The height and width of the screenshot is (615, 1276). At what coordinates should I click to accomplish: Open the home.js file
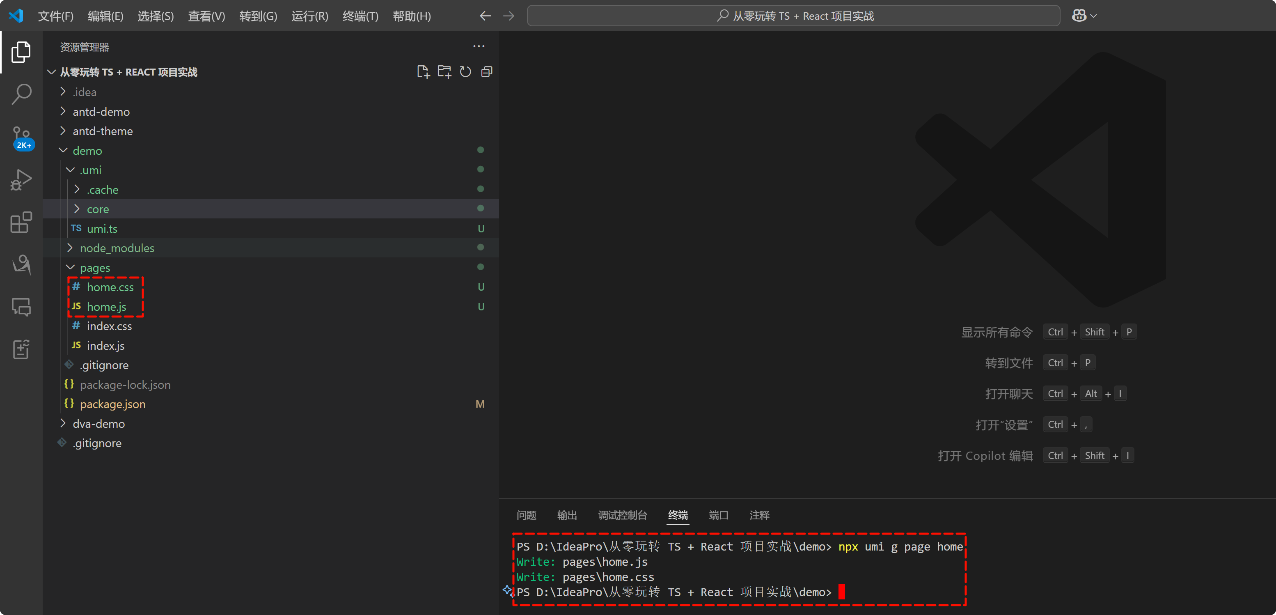click(x=271, y=306)
